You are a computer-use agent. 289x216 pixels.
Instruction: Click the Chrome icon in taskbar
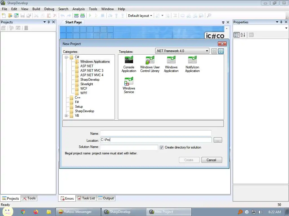23,212
